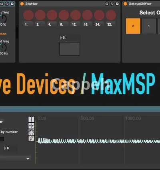Click the red circle above 16.
Viewport: 160px width, 170px height.
pyautogui.click(x=87, y=15)
